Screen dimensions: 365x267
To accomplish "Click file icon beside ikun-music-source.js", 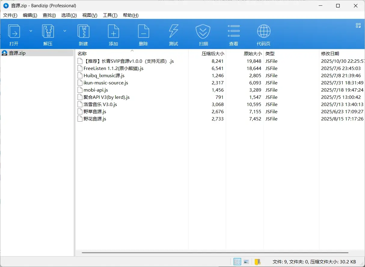I will pos(80,83).
